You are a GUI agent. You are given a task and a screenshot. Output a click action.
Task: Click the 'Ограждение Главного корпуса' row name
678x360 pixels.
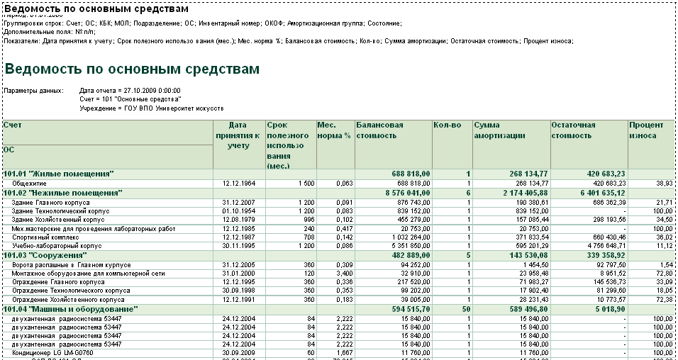(x=58, y=282)
